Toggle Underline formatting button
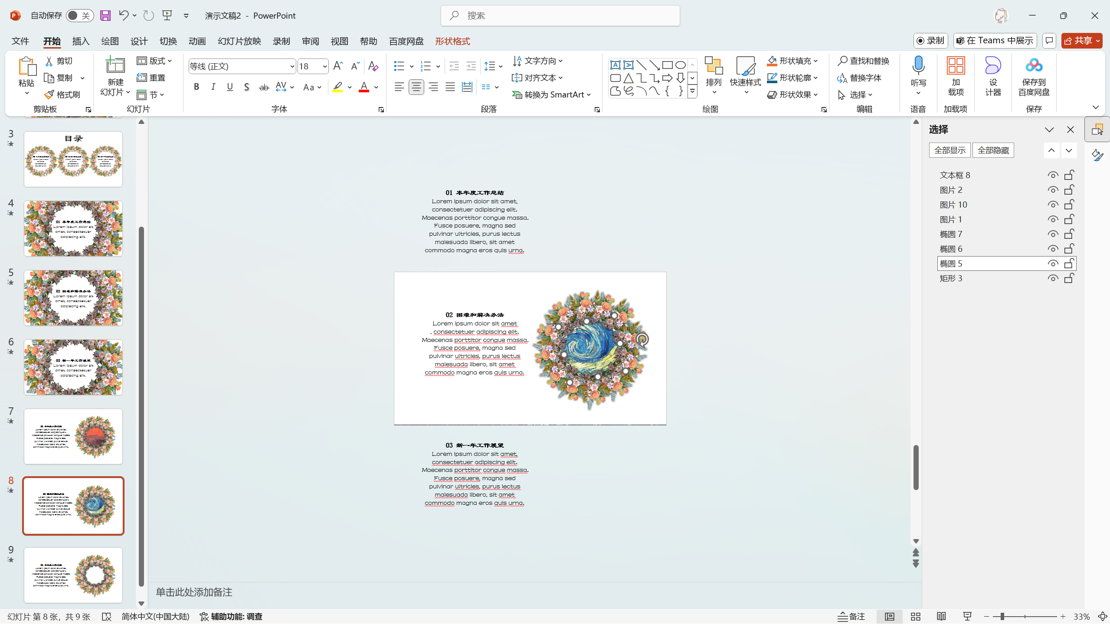 pos(230,87)
